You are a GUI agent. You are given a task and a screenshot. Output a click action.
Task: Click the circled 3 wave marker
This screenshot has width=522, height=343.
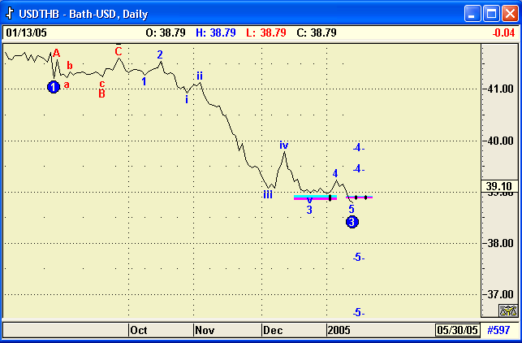(352, 222)
